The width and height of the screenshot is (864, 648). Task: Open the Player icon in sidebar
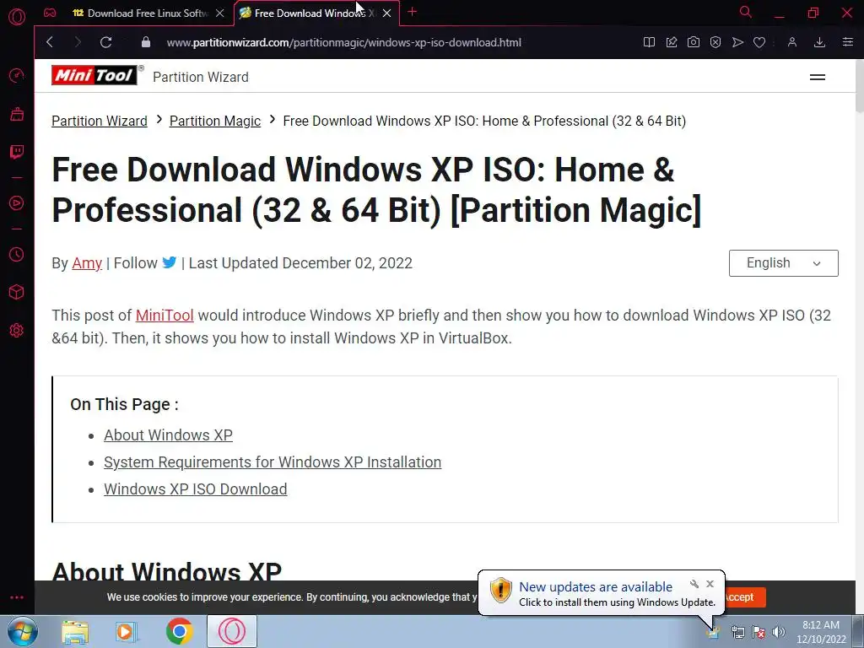point(17,202)
